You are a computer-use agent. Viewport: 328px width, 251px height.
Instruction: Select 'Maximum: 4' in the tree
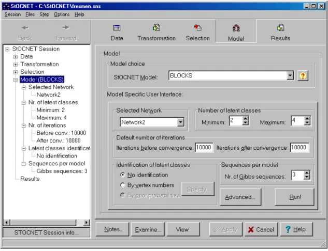(x=51, y=118)
